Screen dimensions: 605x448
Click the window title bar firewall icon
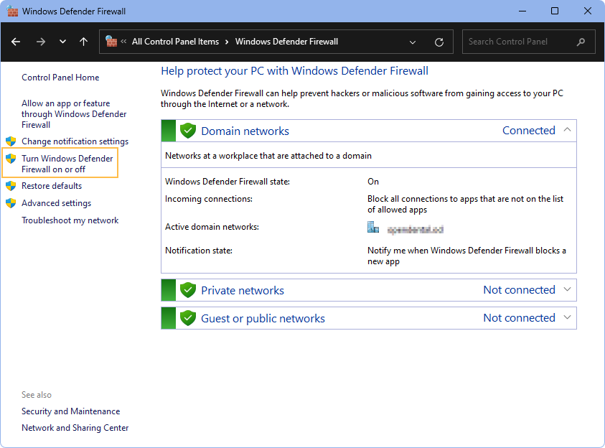point(12,11)
